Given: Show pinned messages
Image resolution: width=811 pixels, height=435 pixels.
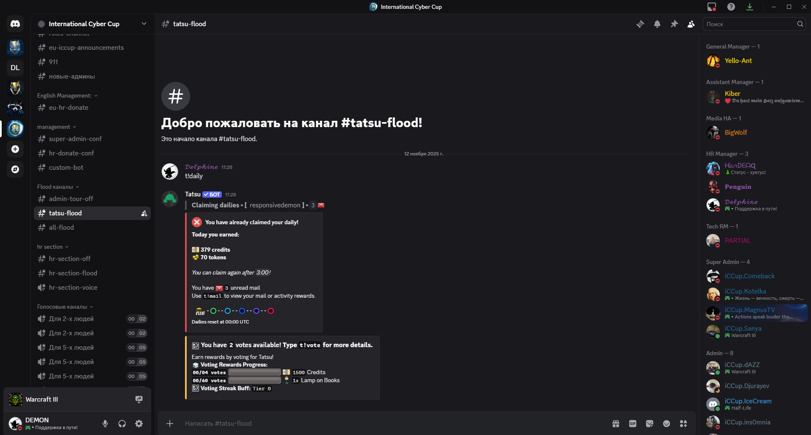Looking at the screenshot, I should point(674,24).
